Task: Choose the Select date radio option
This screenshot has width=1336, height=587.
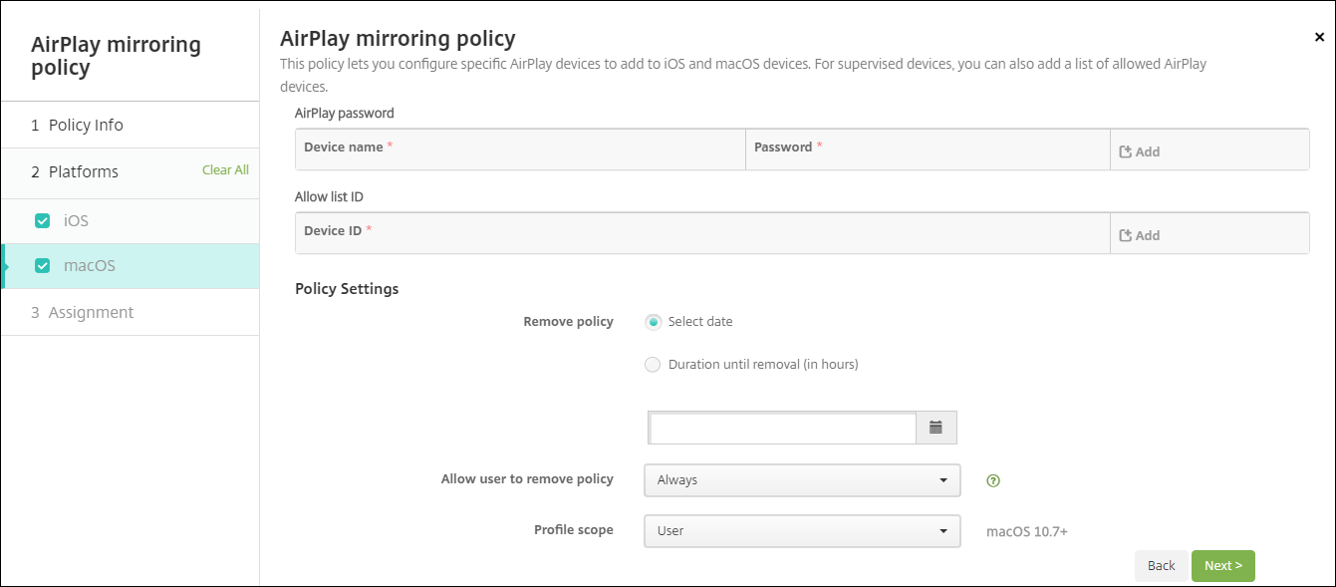Action: pyautogui.click(x=654, y=322)
